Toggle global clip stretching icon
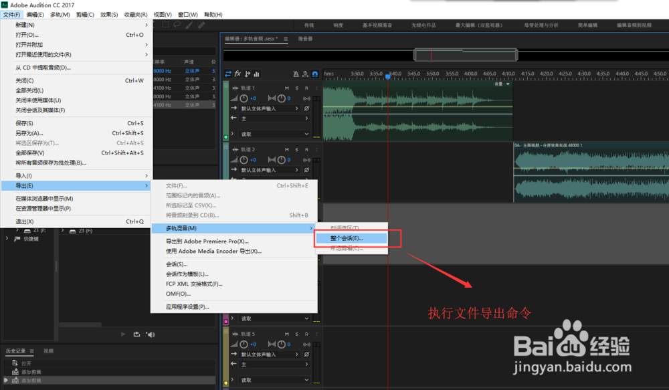Screen dimensions: 669x390 click(305, 74)
